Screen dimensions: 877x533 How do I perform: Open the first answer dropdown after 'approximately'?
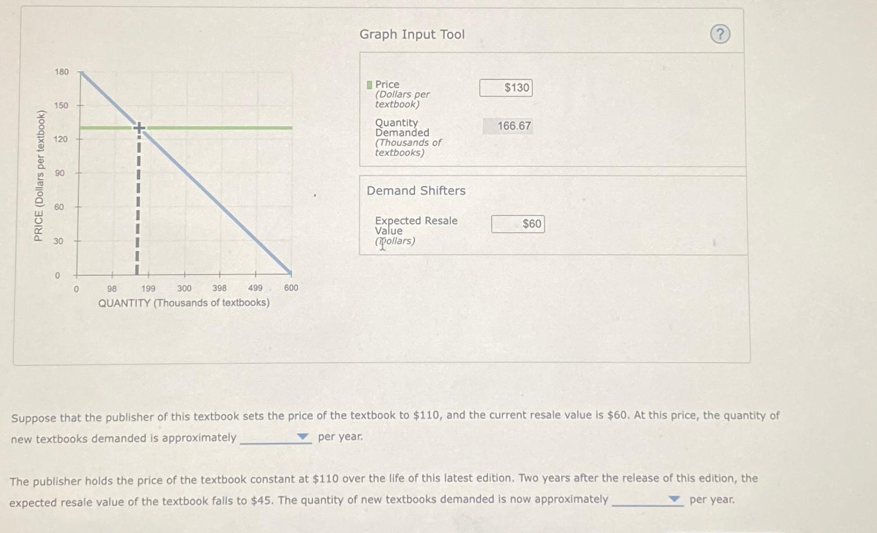tap(303, 437)
